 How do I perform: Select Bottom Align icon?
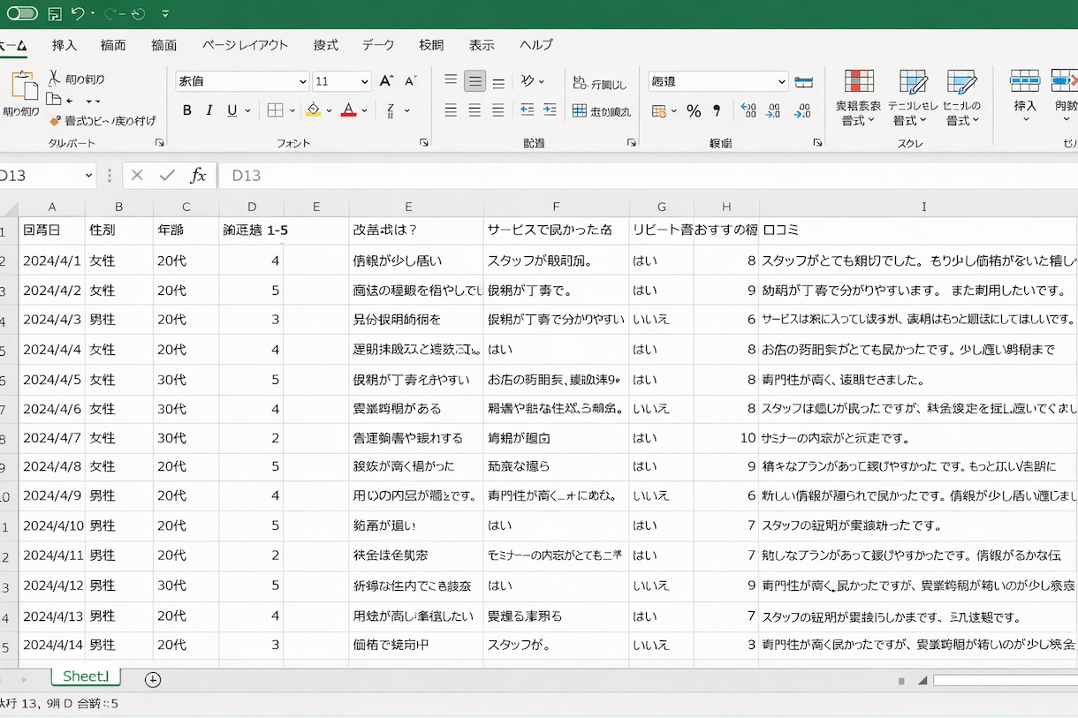(x=498, y=81)
